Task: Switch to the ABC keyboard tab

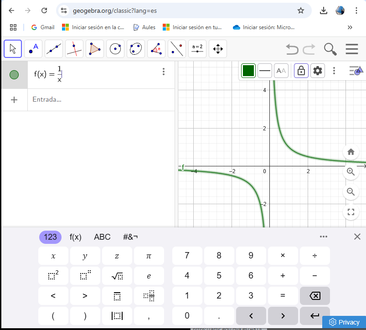Action: coord(102,237)
